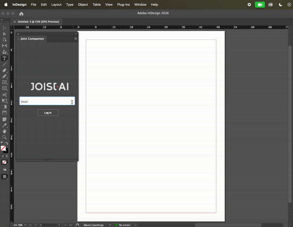Go to last page button
Image resolution: width=293 pixels, height=227 pixels.
tap(70, 225)
